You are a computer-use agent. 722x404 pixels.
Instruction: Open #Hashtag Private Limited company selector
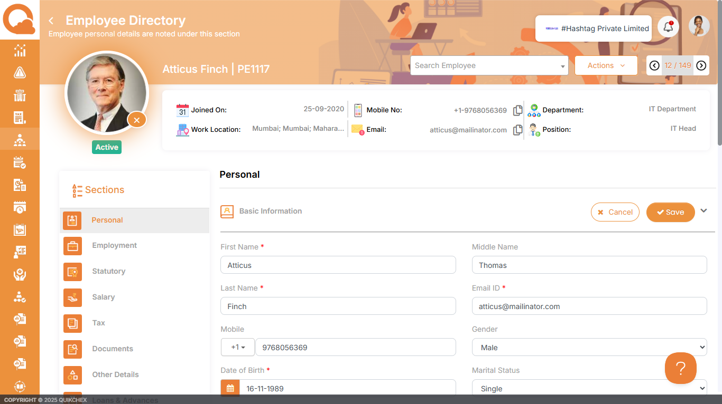pos(593,28)
